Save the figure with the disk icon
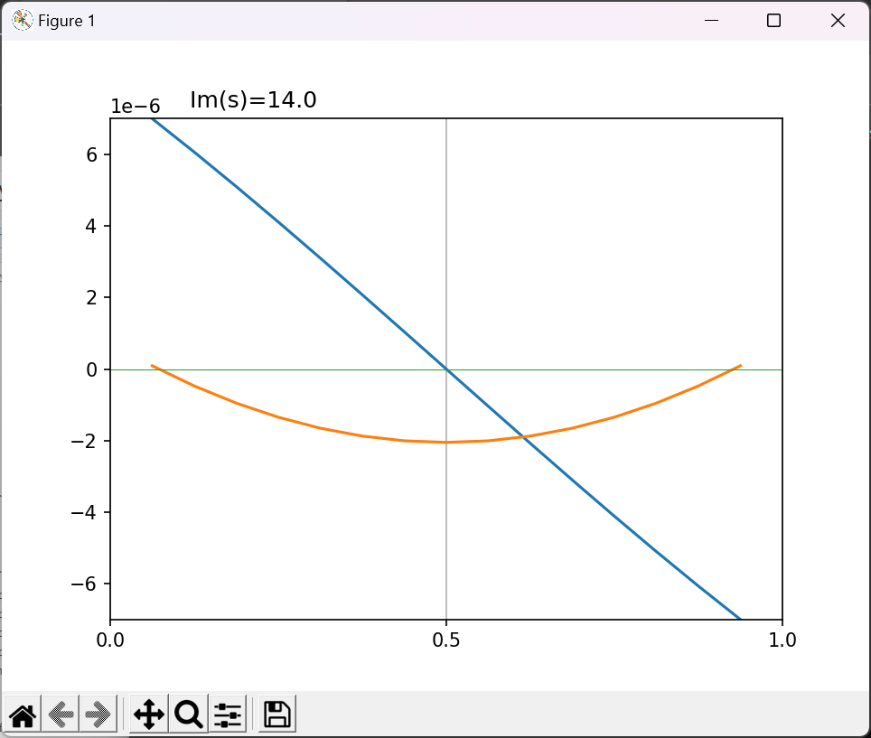The image size is (871, 738). tap(276, 715)
